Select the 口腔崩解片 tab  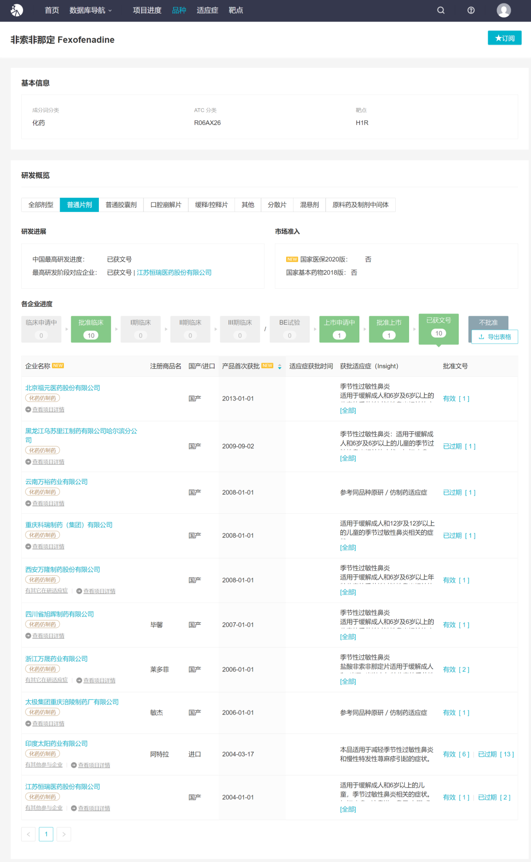coord(166,205)
